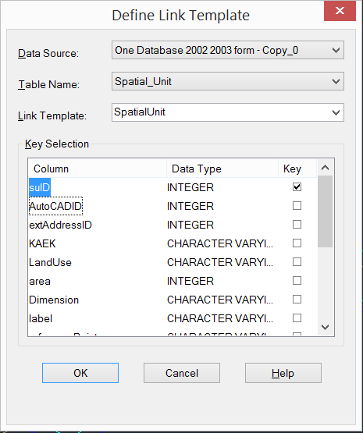The width and height of the screenshot is (363, 433).
Task: Close the Define Link Template dialog
Action: (x=340, y=11)
